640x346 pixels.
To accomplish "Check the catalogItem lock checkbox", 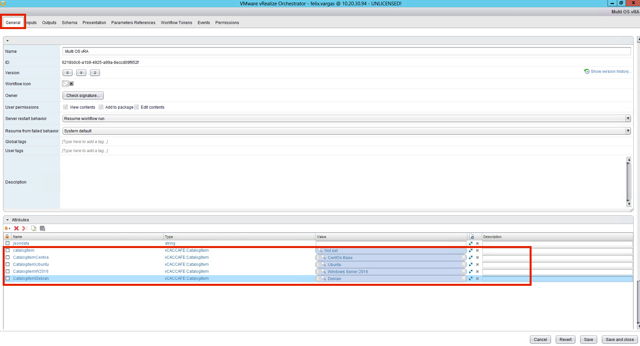I will pos(7,250).
